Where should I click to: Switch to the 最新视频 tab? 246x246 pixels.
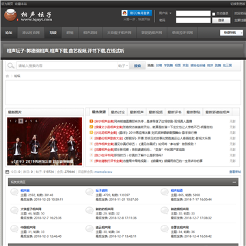click(156, 112)
